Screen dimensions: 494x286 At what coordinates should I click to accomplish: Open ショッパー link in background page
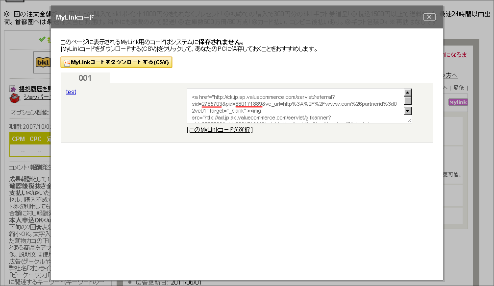pyautogui.click(x=37, y=97)
